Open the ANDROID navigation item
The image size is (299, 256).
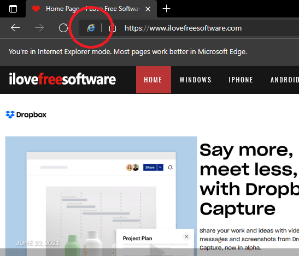pos(285,80)
